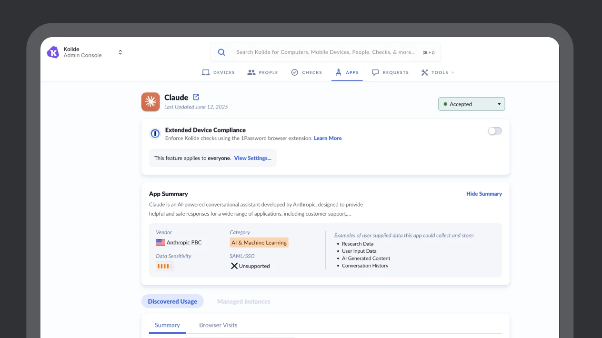
Task: Focus the Search Kolide input field
Action: click(x=325, y=52)
